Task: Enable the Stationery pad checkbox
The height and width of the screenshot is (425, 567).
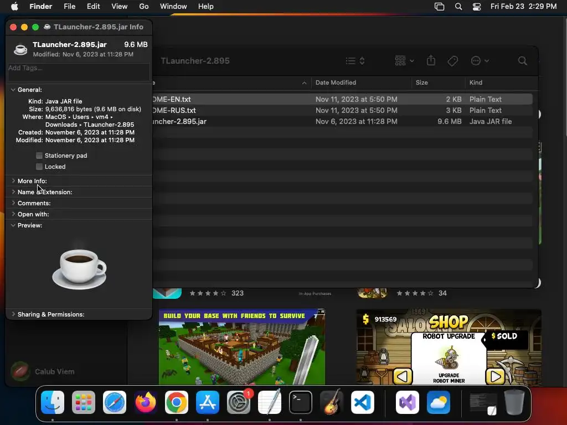Action: point(39,156)
